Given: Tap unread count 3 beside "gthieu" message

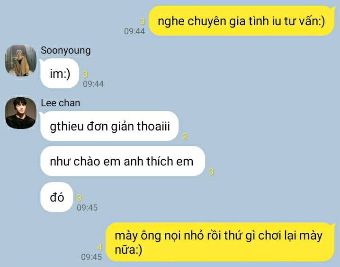Looking at the screenshot, I should pyautogui.click(x=185, y=137).
